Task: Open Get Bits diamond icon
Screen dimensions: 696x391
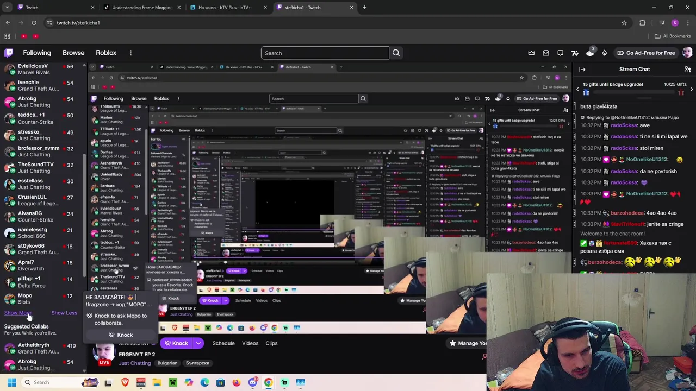Action: point(604,53)
